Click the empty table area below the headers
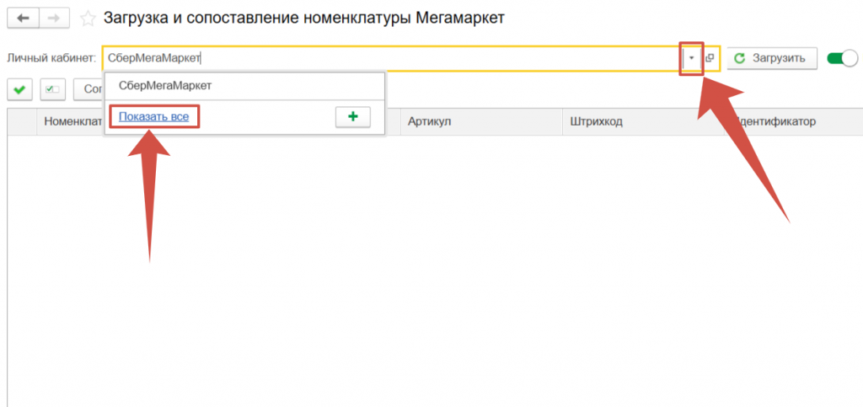 coord(438,270)
